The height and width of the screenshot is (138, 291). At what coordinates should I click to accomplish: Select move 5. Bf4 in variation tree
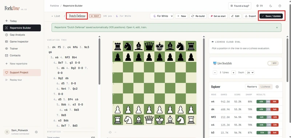(x=70, y=99)
